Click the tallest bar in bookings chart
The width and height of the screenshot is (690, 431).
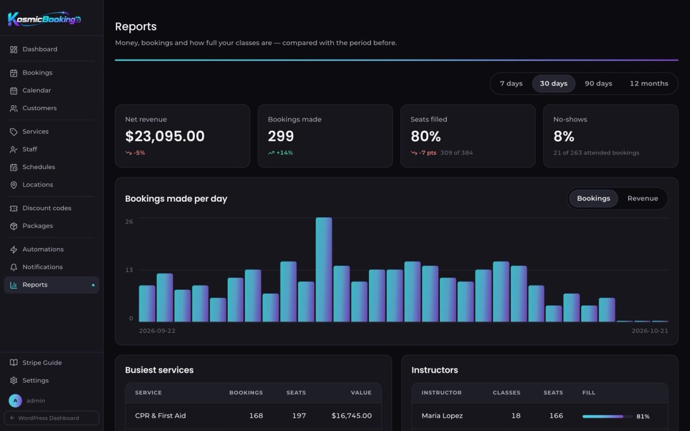coord(324,270)
